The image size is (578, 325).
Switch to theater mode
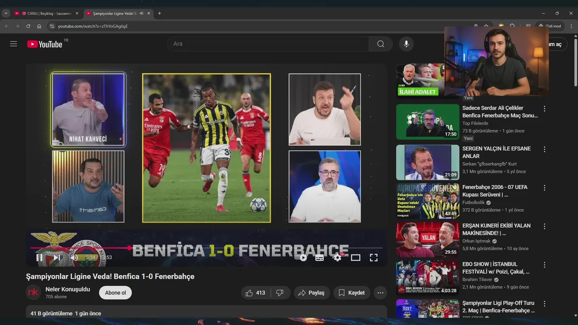pyautogui.click(x=356, y=258)
